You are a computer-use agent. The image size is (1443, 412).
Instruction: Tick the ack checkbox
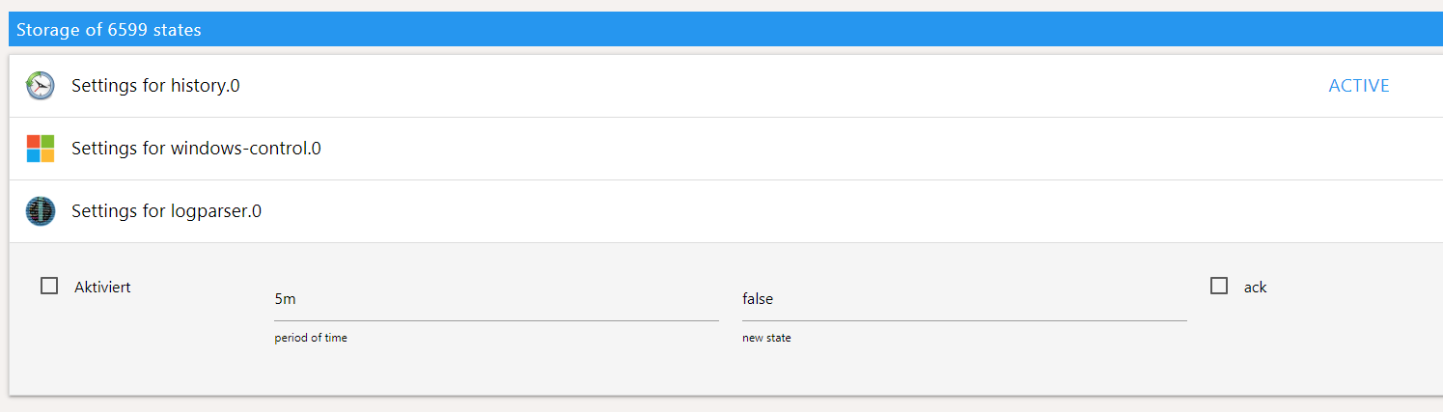[1219, 286]
